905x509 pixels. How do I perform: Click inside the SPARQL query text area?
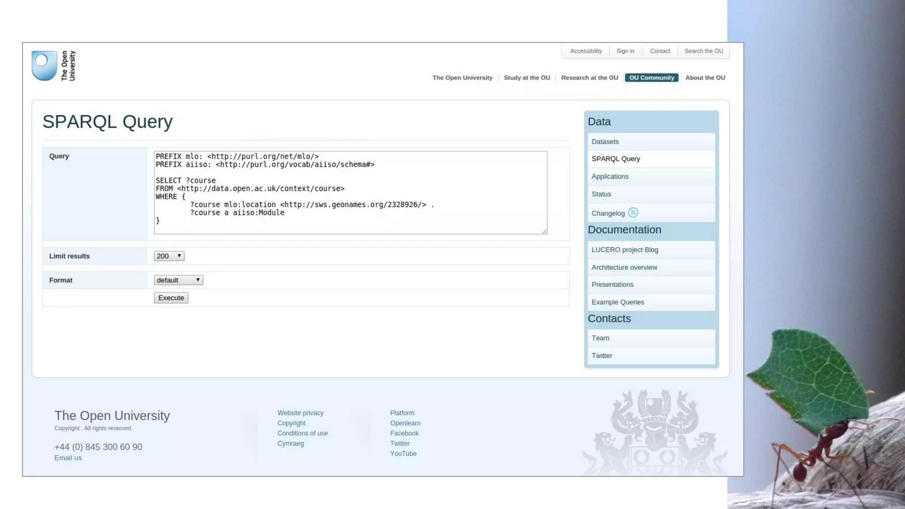pos(350,192)
